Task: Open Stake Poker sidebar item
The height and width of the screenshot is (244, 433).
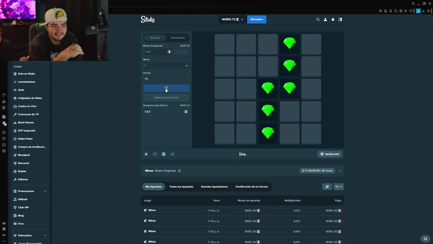Action: point(25,139)
